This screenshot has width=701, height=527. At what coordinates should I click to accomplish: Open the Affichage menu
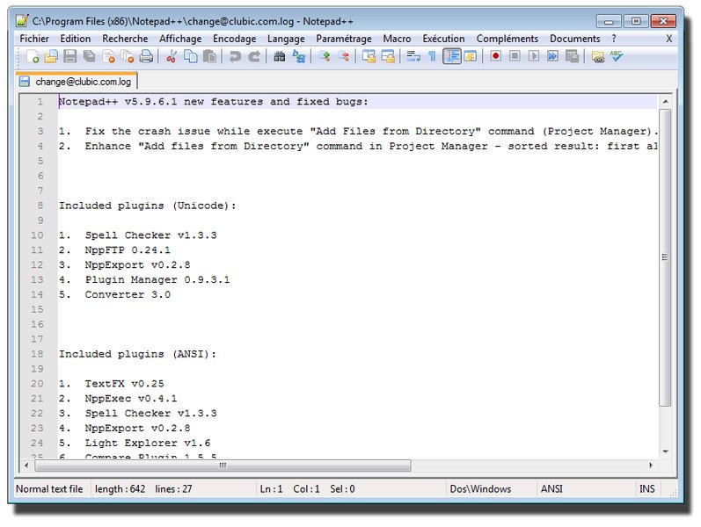(180, 39)
